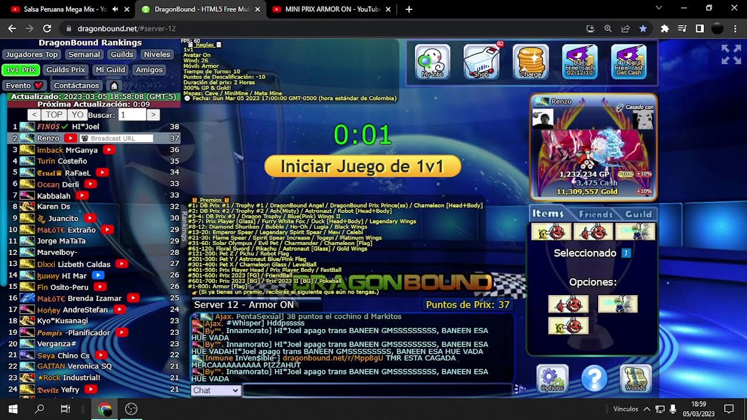Screen dimensions: 747x420
Task: Open RaFaeL's YouTube icon
Action: 102,173
